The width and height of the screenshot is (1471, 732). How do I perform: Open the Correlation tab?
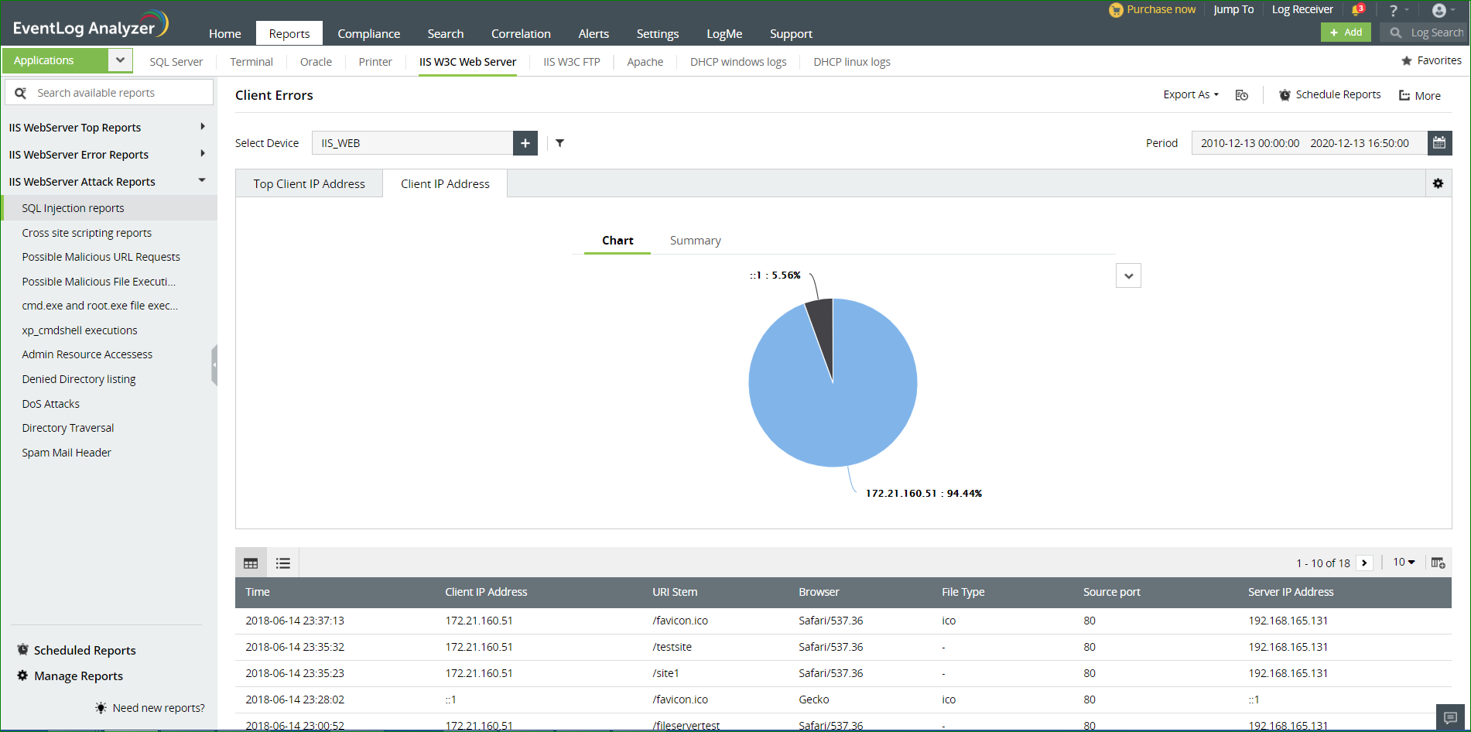pyautogui.click(x=521, y=33)
